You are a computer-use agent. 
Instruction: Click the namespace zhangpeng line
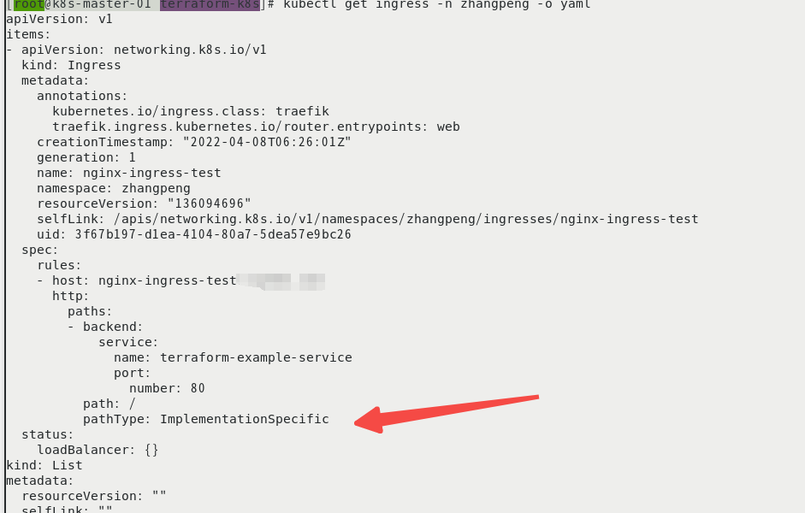pos(114,188)
